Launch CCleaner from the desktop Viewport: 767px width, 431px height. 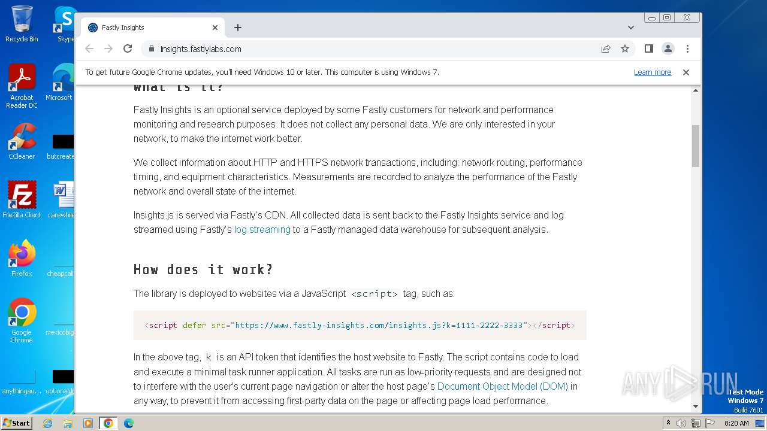coord(22,141)
